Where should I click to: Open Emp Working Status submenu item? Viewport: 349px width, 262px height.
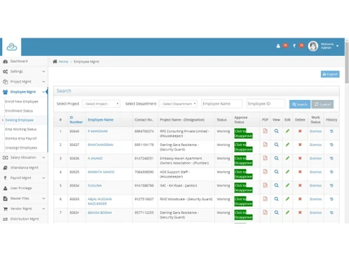(21, 129)
